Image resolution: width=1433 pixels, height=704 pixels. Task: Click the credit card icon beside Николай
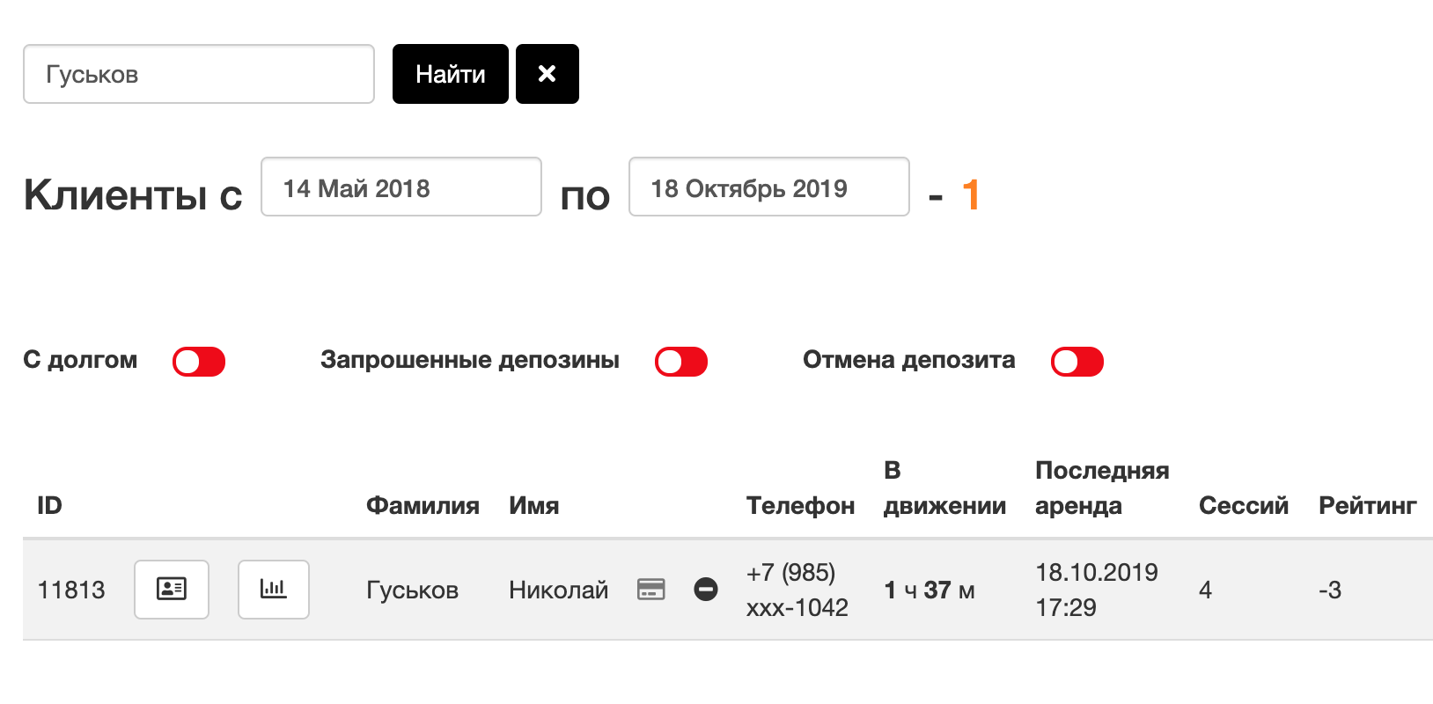tap(651, 590)
